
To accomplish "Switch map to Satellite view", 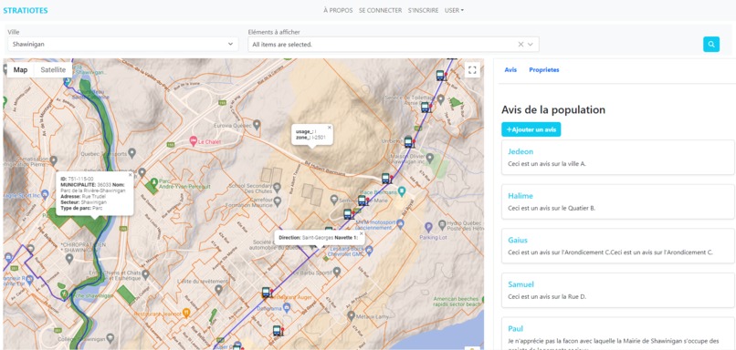I will 53,70.
